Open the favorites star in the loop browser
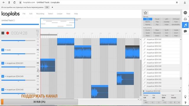 145,13
